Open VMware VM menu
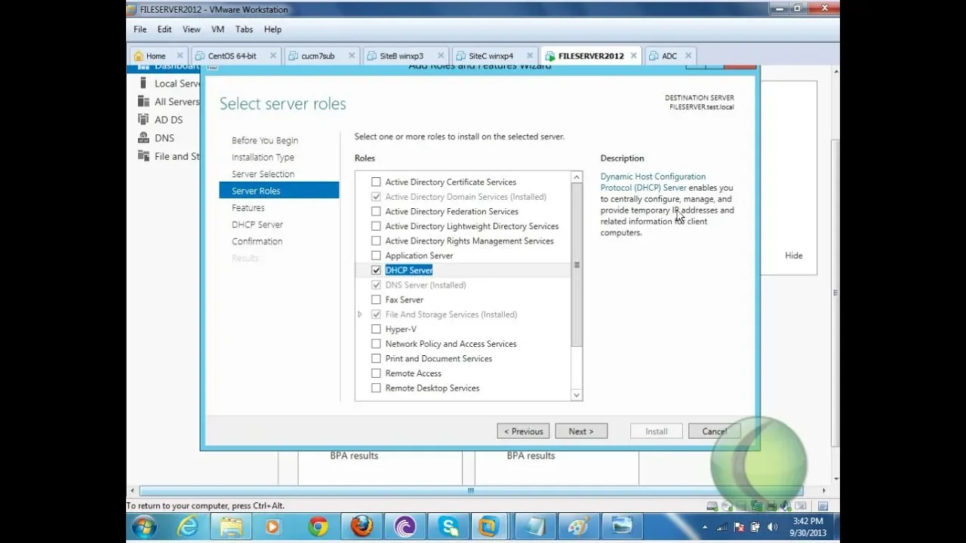Viewport: 966px width, 543px height. pyautogui.click(x=218, y=29)
